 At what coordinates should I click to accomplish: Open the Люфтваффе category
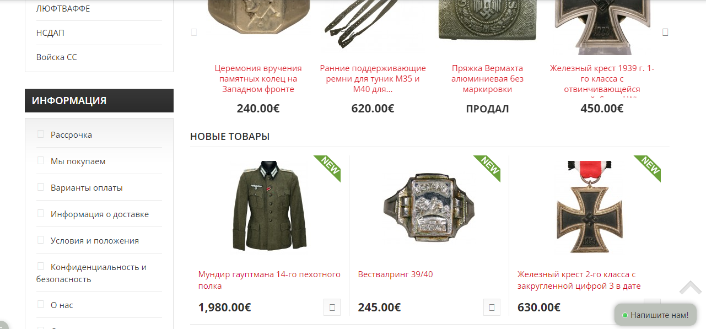tap(63, 9)
